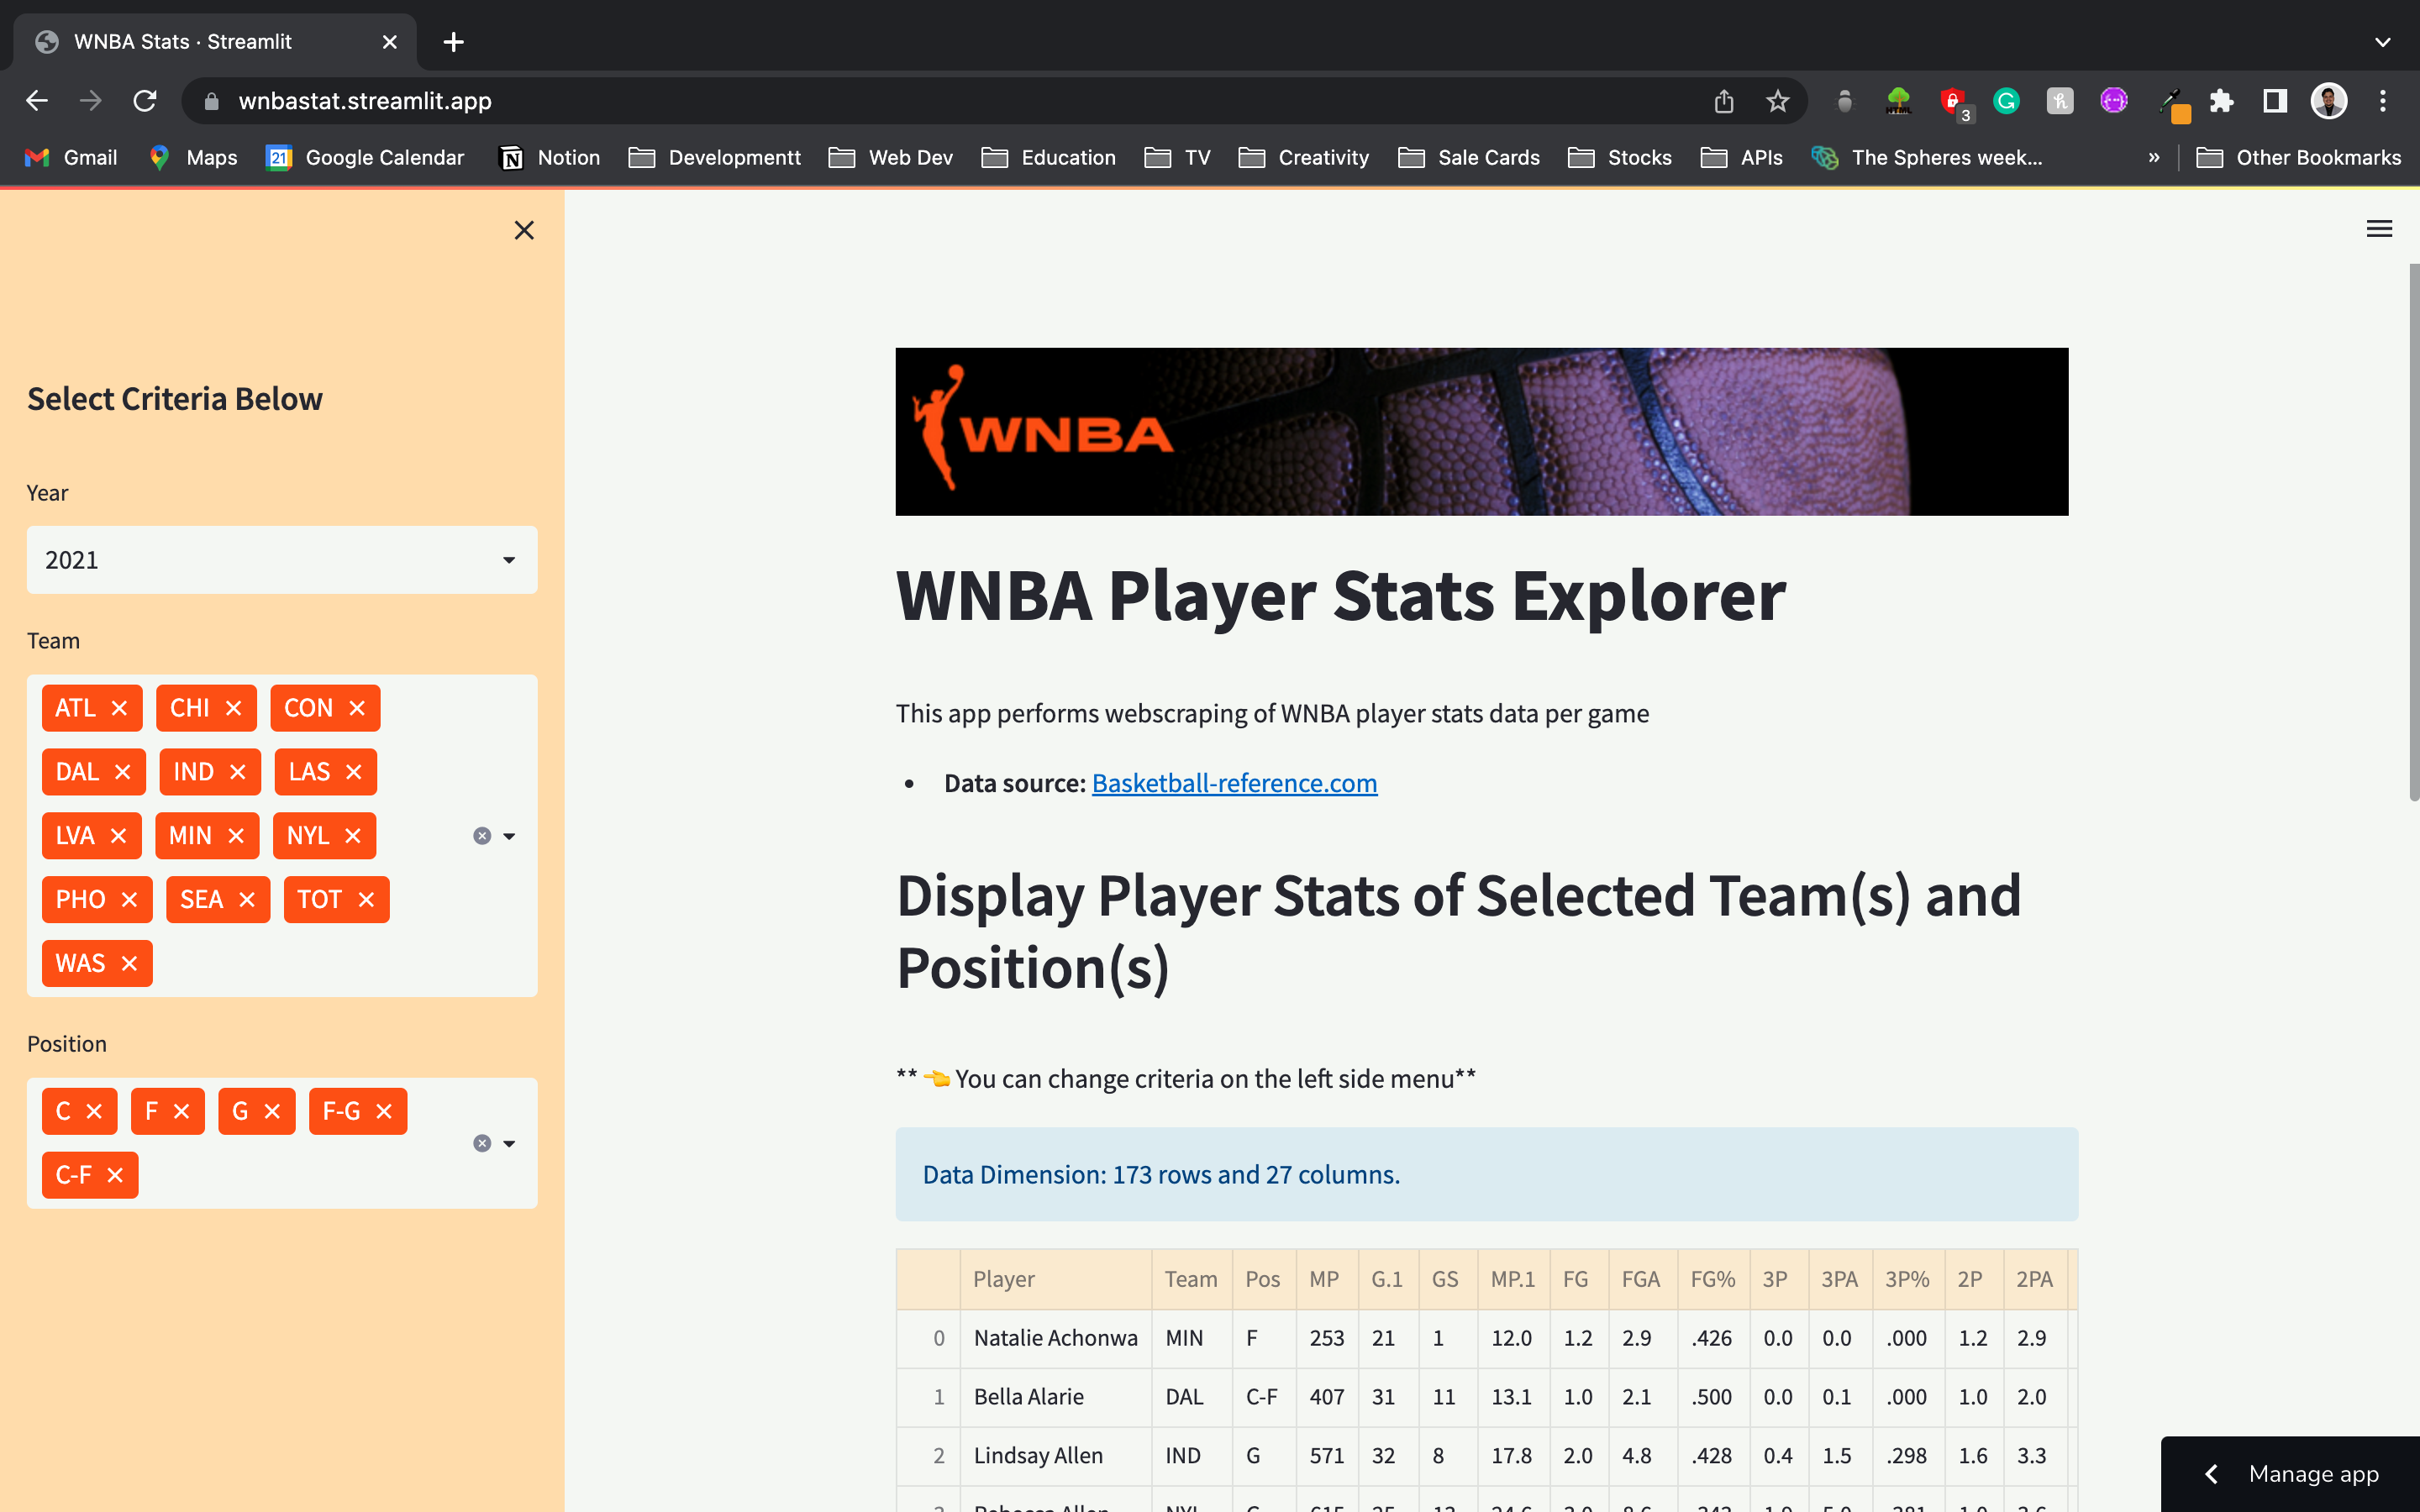Remove the ATL team tag
Viewport: 2420px width, 1512px height.
click(x=120, y=708)
